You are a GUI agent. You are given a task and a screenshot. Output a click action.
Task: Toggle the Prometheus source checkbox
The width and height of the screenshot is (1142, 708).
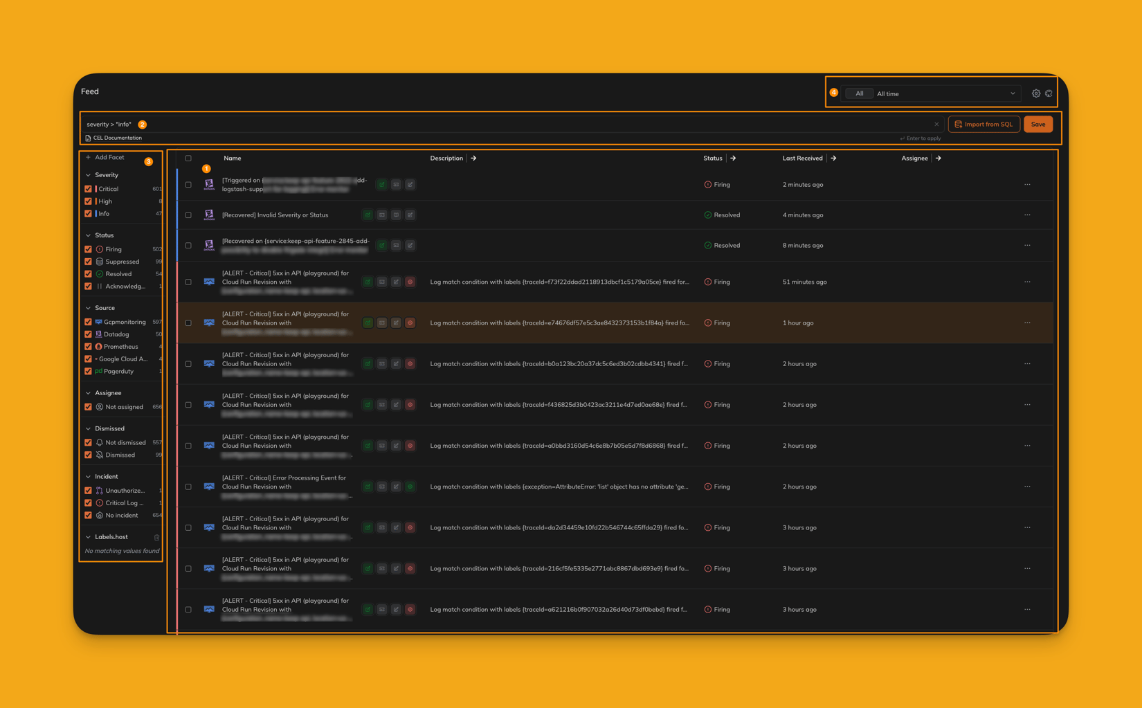click(x=88, y=347)
